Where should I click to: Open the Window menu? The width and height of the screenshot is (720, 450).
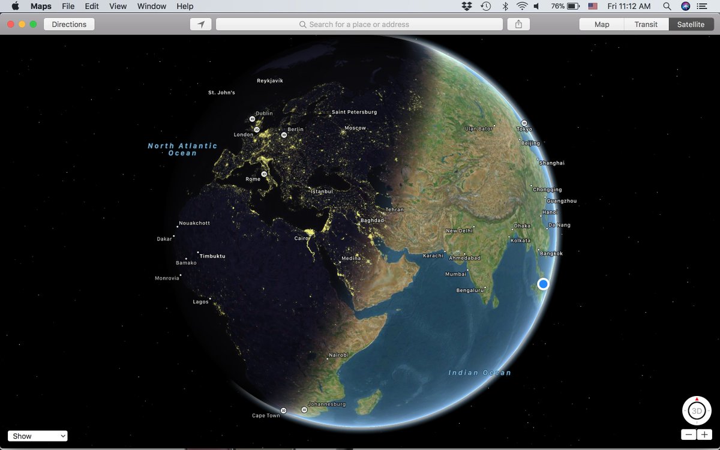tap(151, 6)
